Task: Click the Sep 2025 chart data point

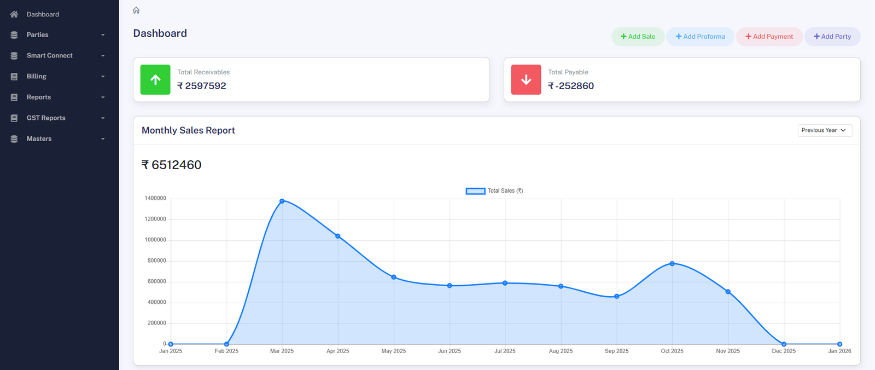Action: point(617,297)
